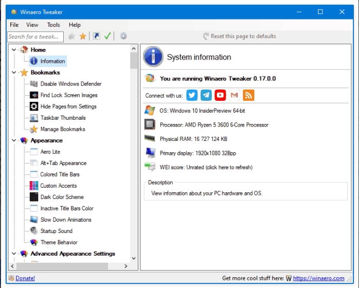Focus the Search for a tweak field
359x288 pixels.
(x=35, y=37)
